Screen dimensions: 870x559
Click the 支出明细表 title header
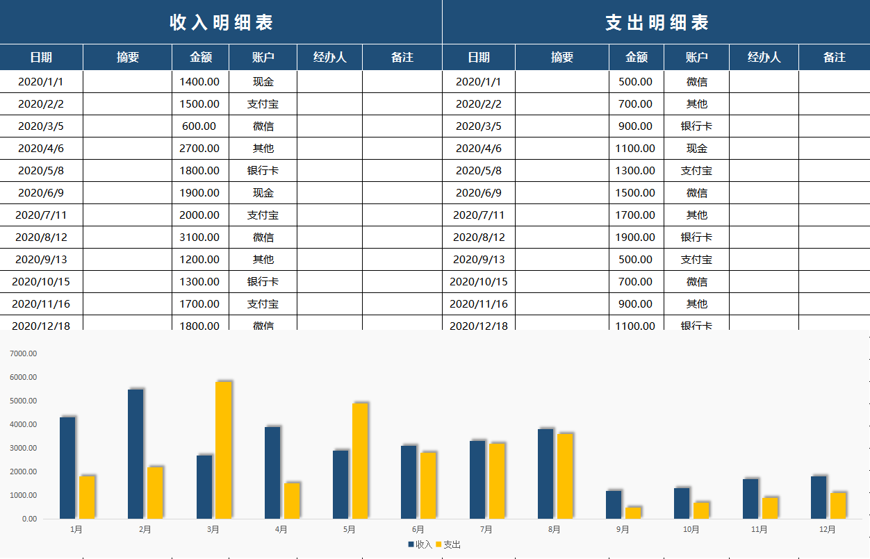[x=656, y=22]
